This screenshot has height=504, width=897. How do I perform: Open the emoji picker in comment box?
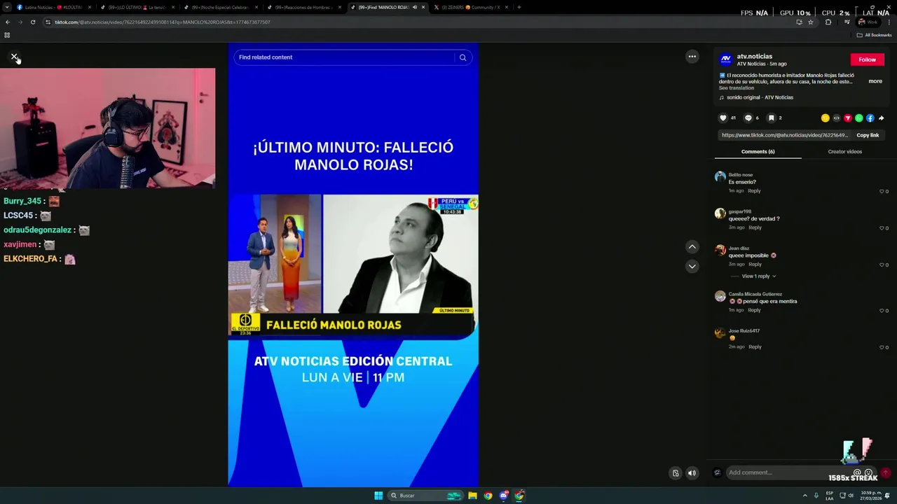coord(869,473)
